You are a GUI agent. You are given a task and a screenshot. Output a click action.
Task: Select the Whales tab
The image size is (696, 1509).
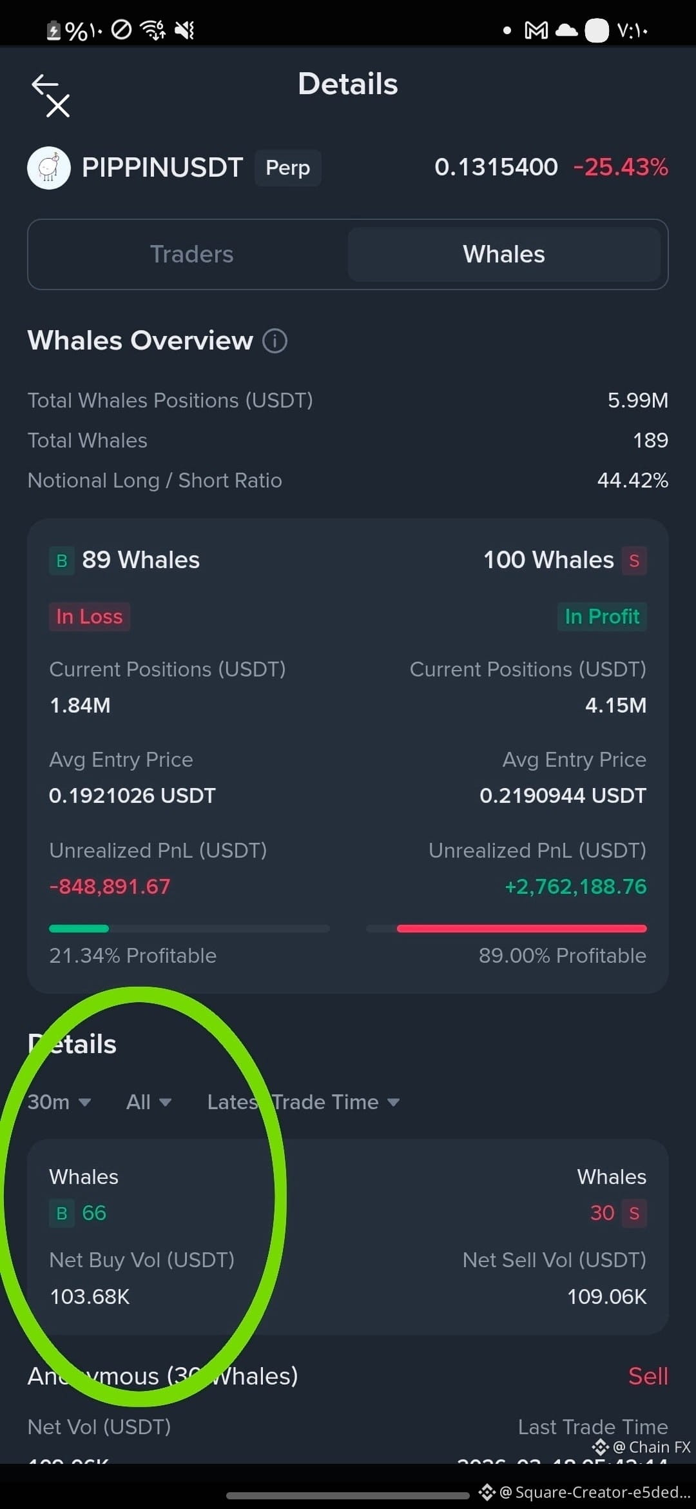[x=504, y=254]
